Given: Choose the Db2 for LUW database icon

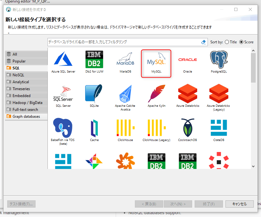Looking at the screenshot, I should tap(94, 59).
